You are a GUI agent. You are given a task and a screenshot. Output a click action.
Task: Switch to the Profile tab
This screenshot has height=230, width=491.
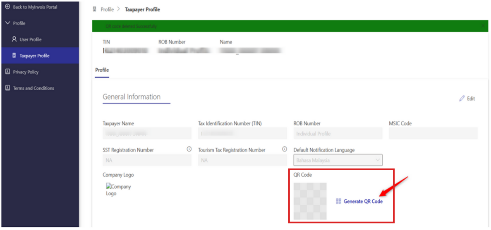tap(102, 70)
